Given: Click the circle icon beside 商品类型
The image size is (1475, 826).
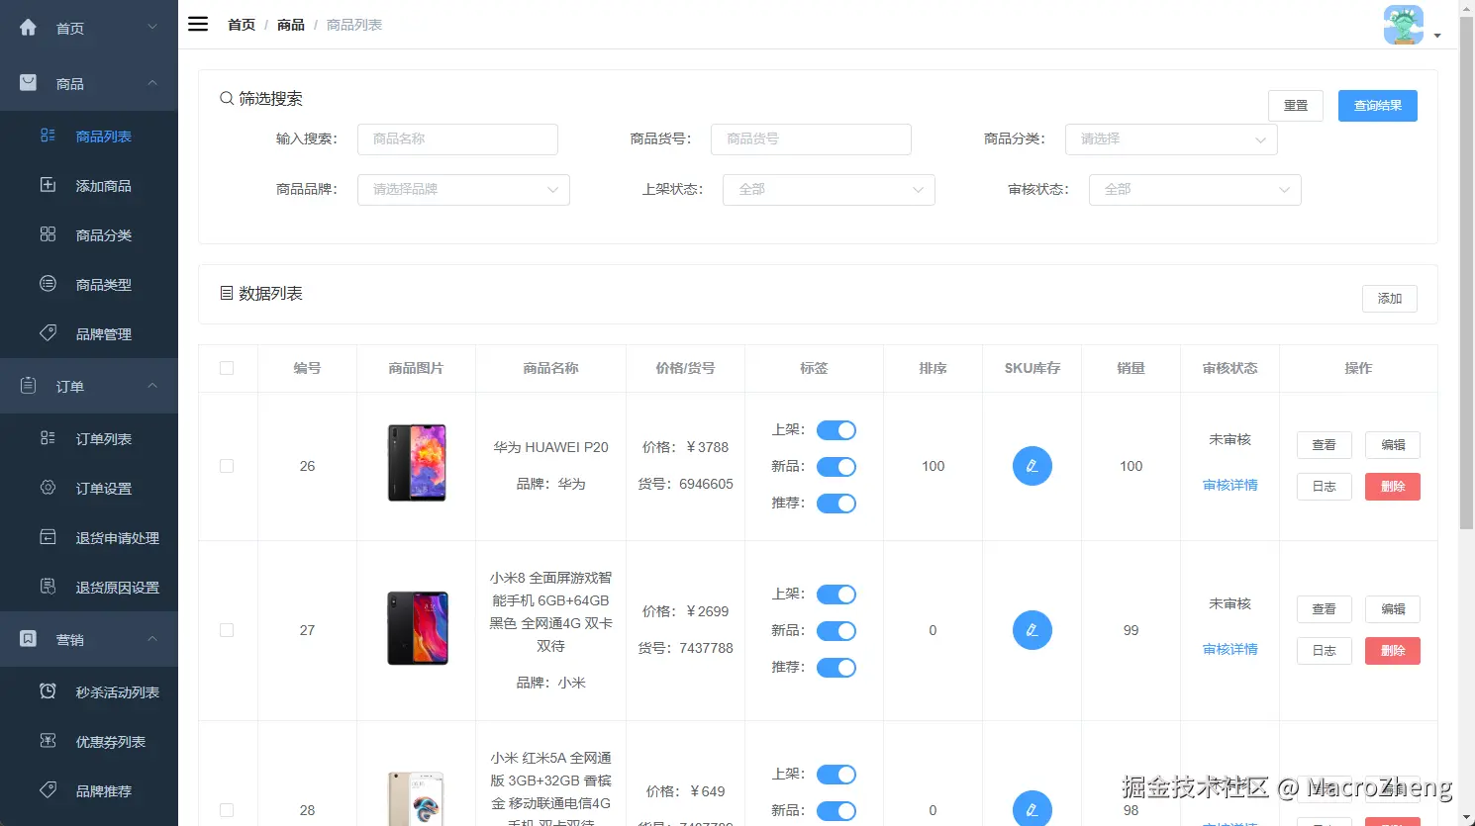Looking at the screenshot, I should pos(48,284).
